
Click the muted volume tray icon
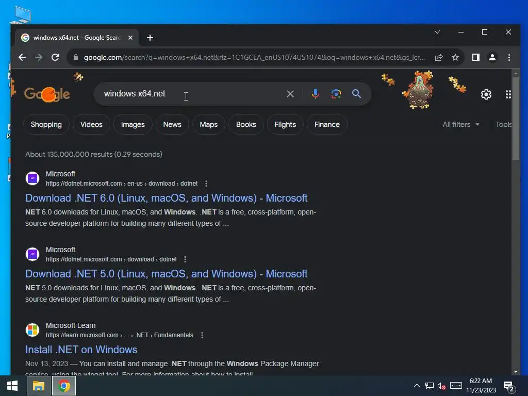coord(441,386)
